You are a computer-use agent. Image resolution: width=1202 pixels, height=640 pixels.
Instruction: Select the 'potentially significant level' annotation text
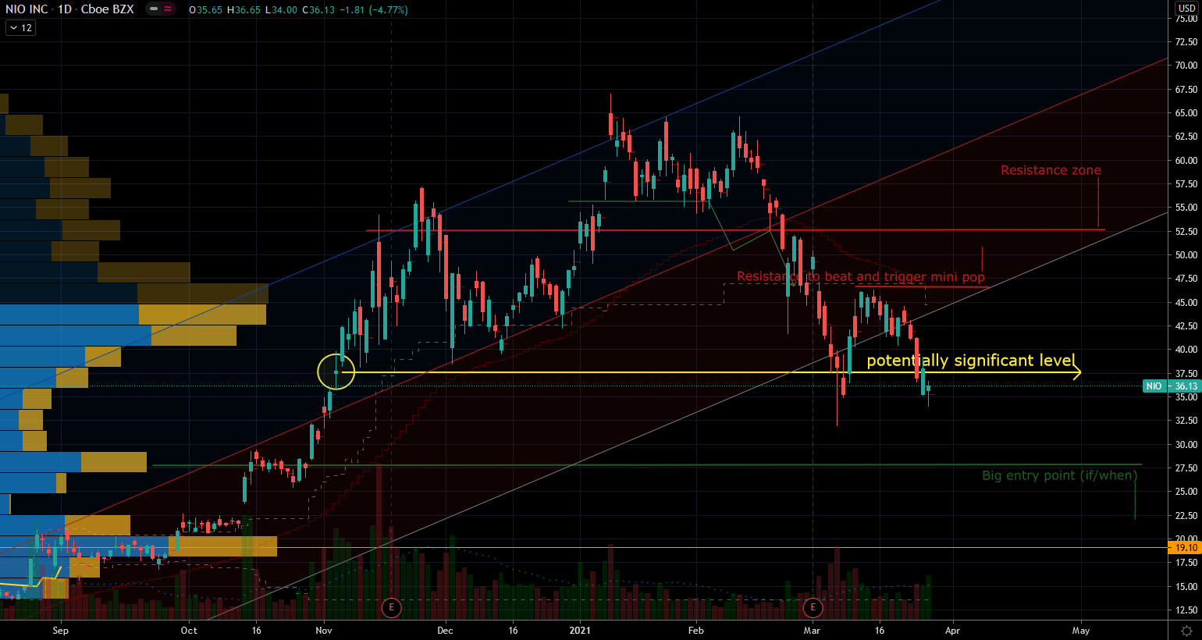tap(971, 360)
